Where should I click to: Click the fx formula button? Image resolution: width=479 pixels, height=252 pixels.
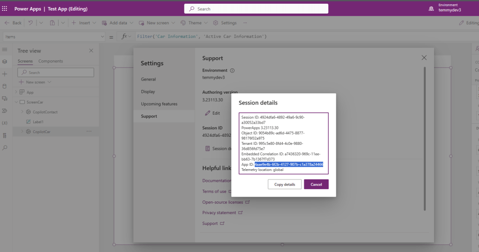click(126, 37)
